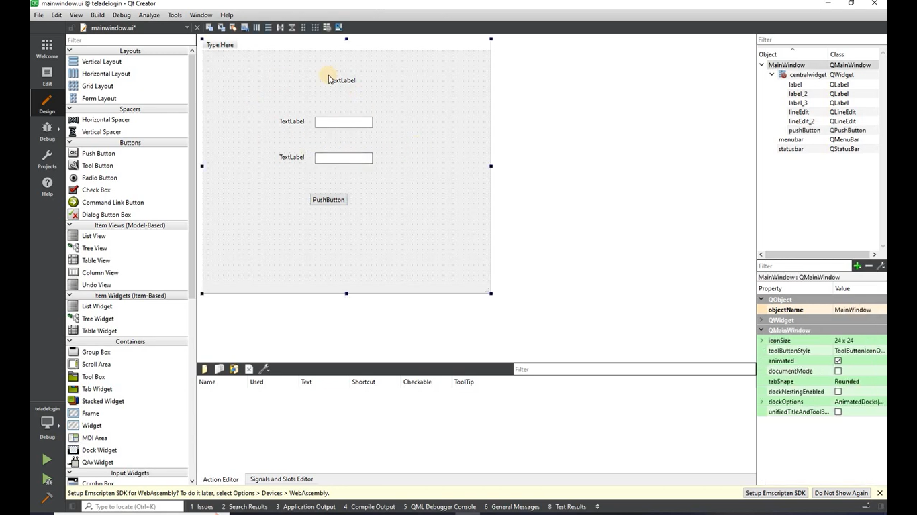Click the Setup Emscripten SDK button
Image resolution: width=917 pixels, height=515 pixels.
pyautogui.click(x=775, y=493)
